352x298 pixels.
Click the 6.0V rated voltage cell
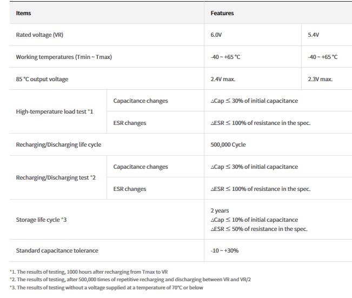217,35
